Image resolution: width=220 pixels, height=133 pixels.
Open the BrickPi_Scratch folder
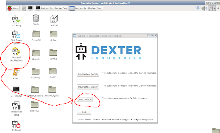[35, 92]
